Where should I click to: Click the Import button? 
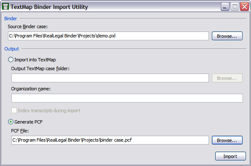[x=230, y=156]
